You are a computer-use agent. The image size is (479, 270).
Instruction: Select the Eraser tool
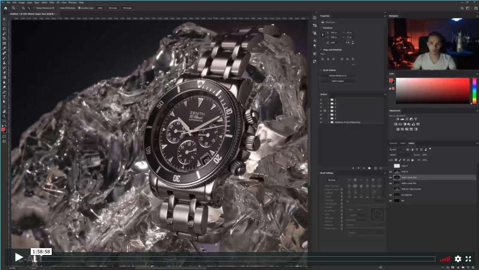coord(4,73)
